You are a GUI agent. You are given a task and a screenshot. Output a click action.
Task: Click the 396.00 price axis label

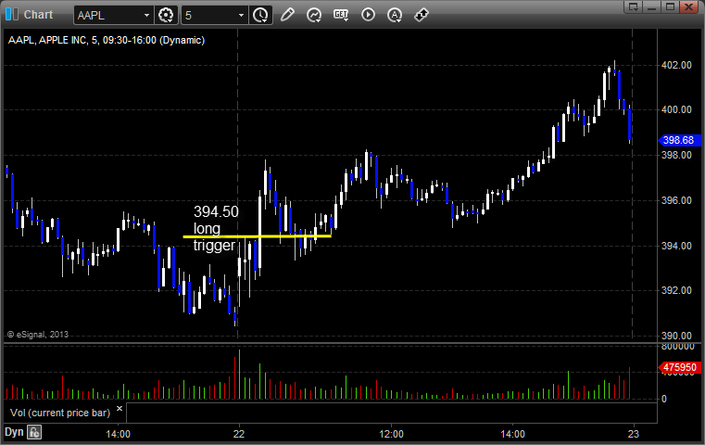676,200
